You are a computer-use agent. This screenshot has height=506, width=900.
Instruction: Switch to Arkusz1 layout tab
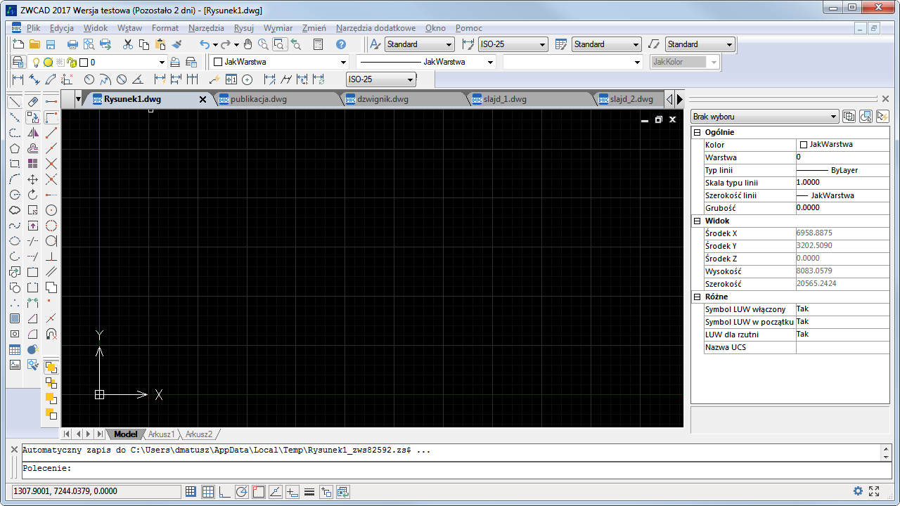tap(161, 434)
